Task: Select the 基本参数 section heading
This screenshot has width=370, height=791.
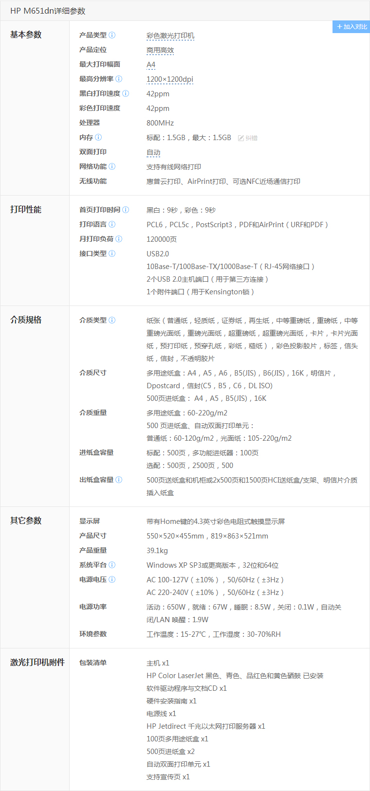Action: coord(26,35)
